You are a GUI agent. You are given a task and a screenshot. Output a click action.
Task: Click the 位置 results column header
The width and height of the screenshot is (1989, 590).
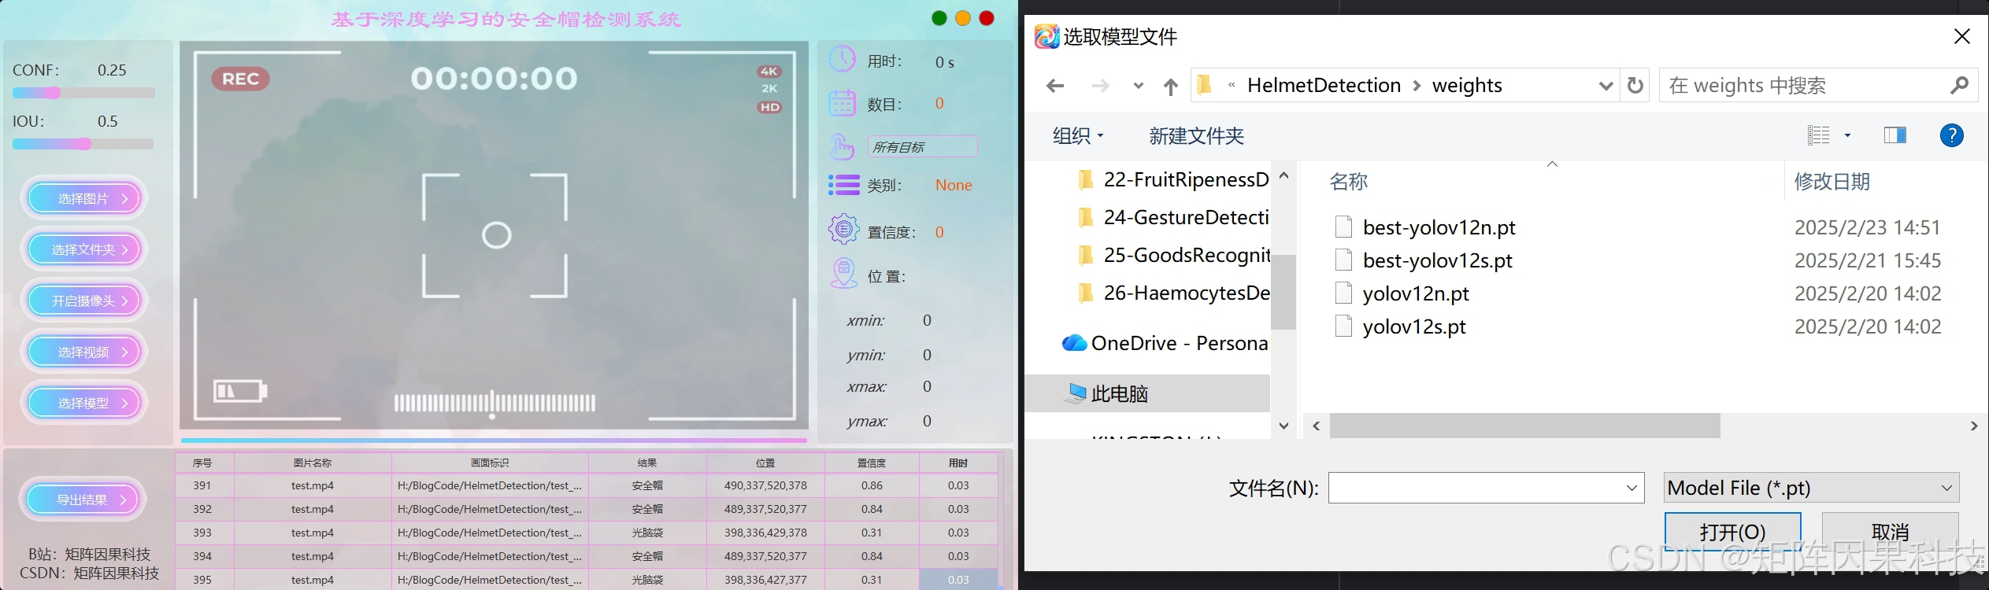[x=765, y=463]
